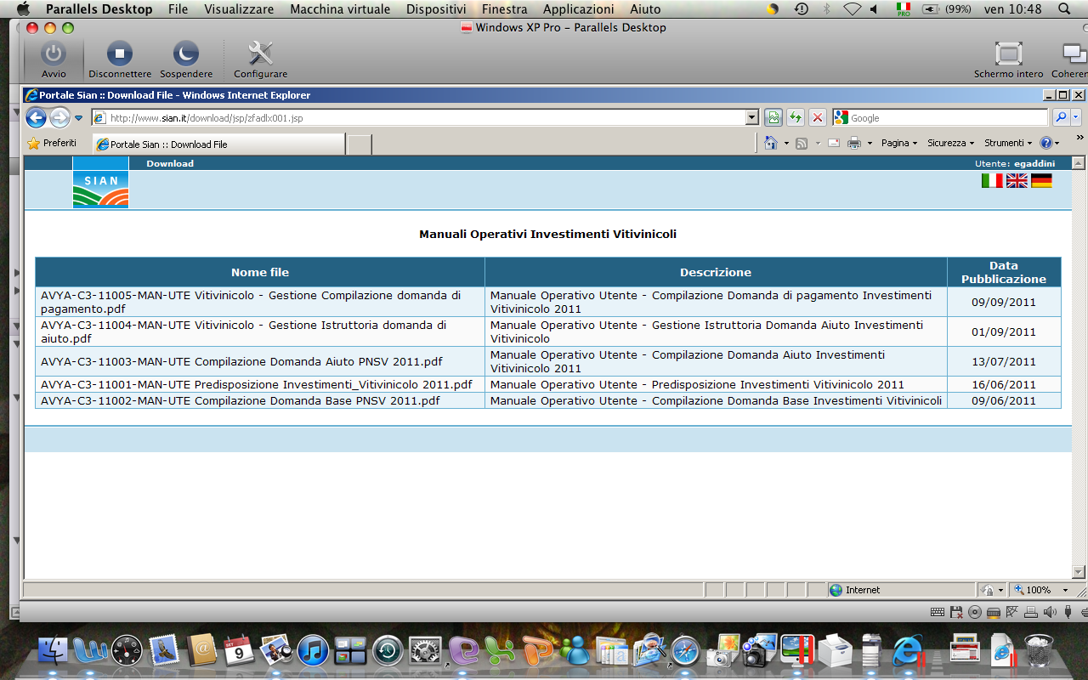The width and height of the screenshot is (1088, 680).
Task: Click the browser Back arrow button
Action: pyautogui.click(x=36, y=118)
